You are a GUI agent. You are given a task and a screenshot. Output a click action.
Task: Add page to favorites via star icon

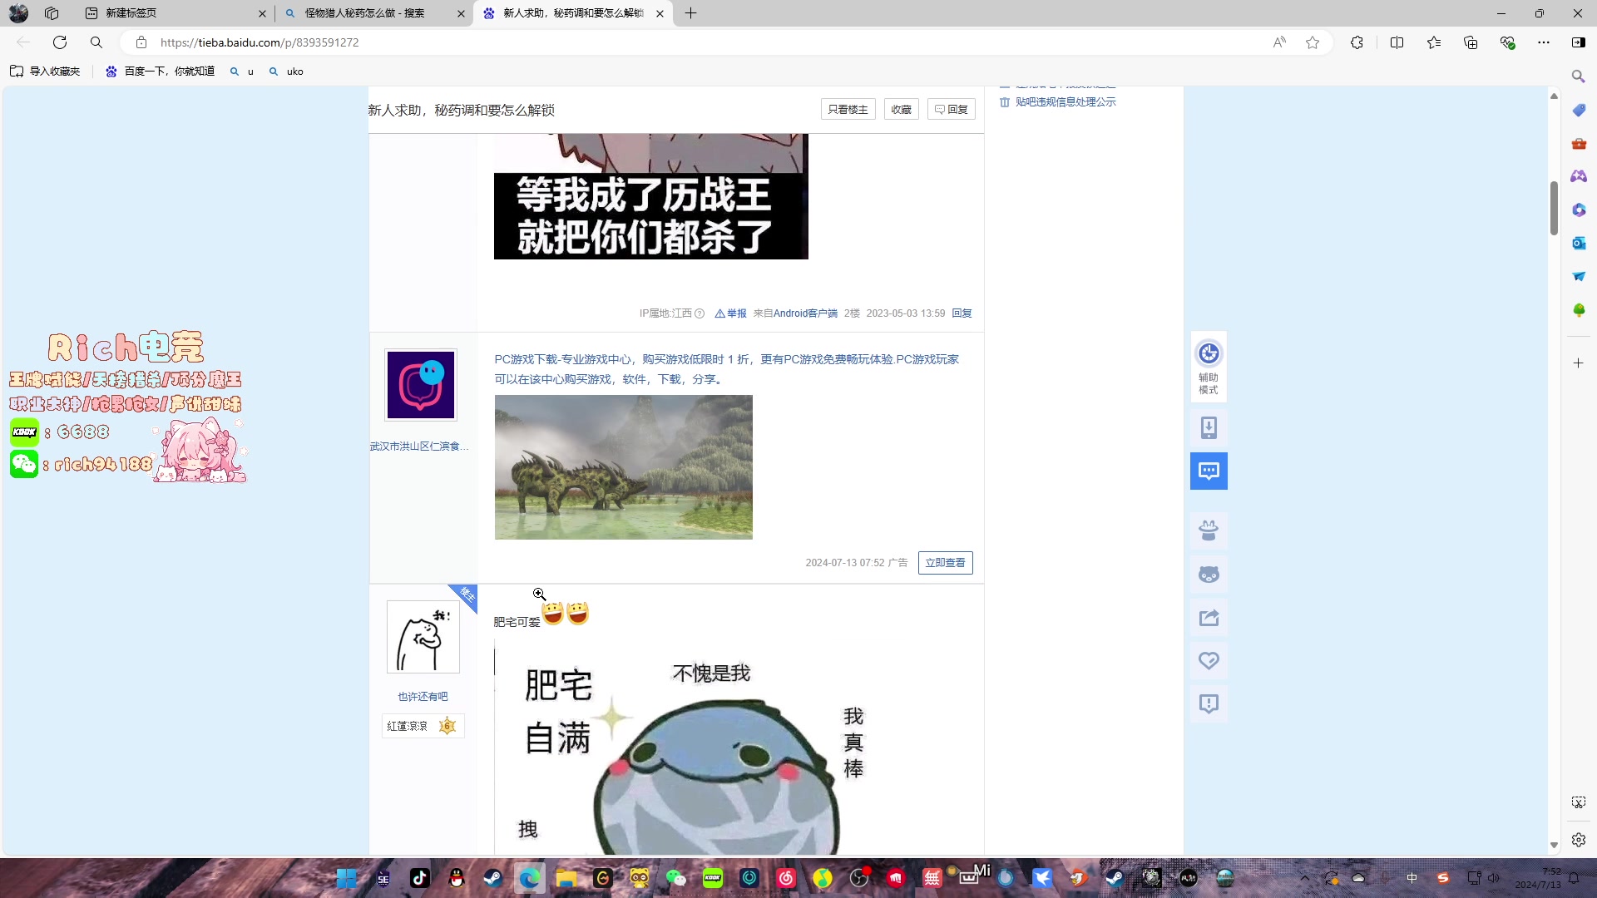point(1313,42)
